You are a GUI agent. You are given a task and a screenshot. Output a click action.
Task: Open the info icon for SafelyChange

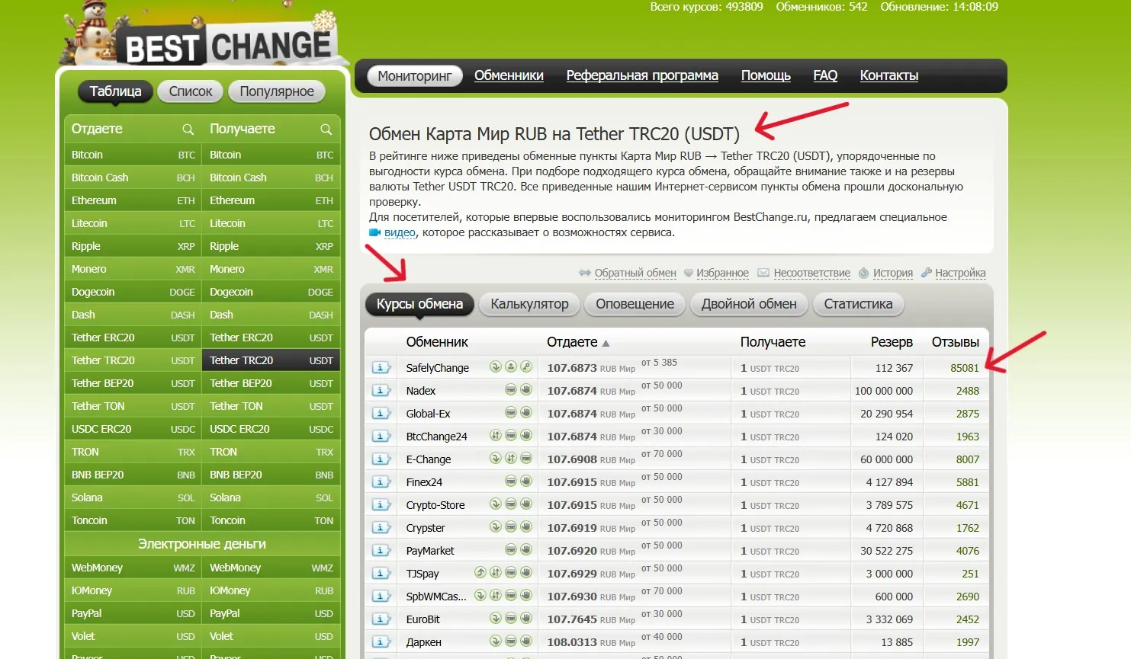point(381,368)
